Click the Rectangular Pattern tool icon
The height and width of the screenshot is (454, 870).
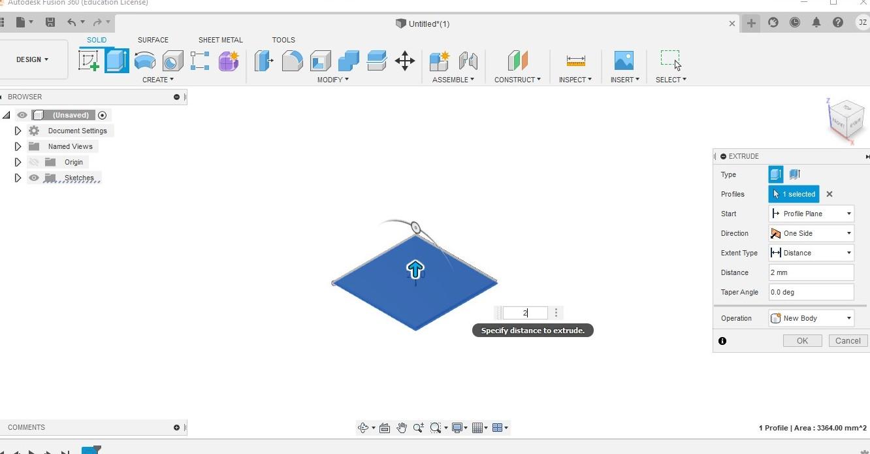(x=200, y=61)
